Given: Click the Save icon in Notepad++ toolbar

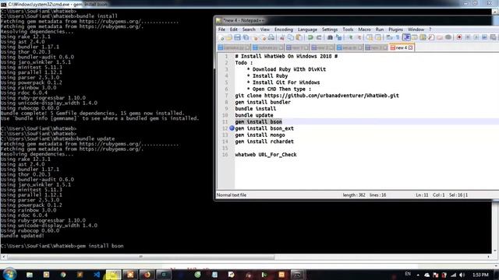Looking at the screenshot, I should click(237, 38).
